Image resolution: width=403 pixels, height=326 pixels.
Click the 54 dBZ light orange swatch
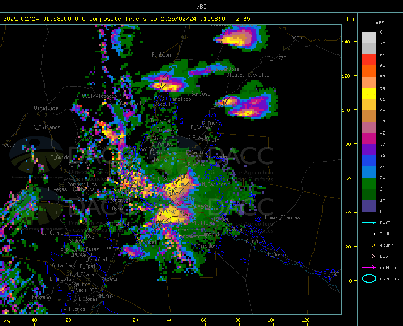point(369,83)
